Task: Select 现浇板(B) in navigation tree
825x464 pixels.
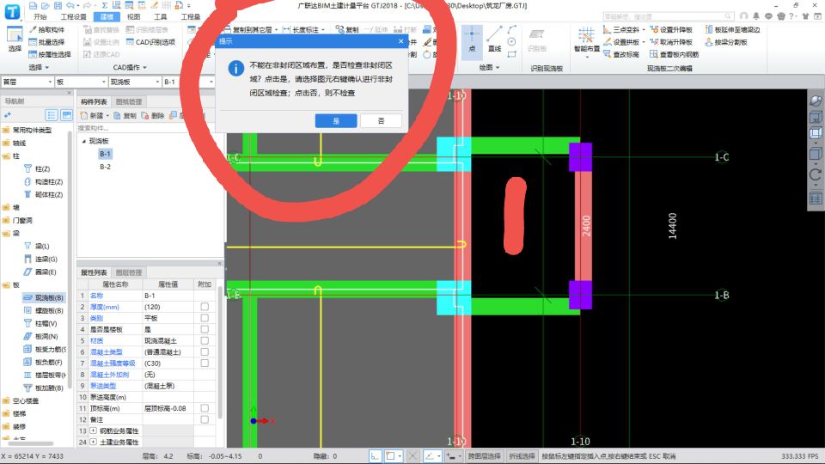Action: coord(44,298)
